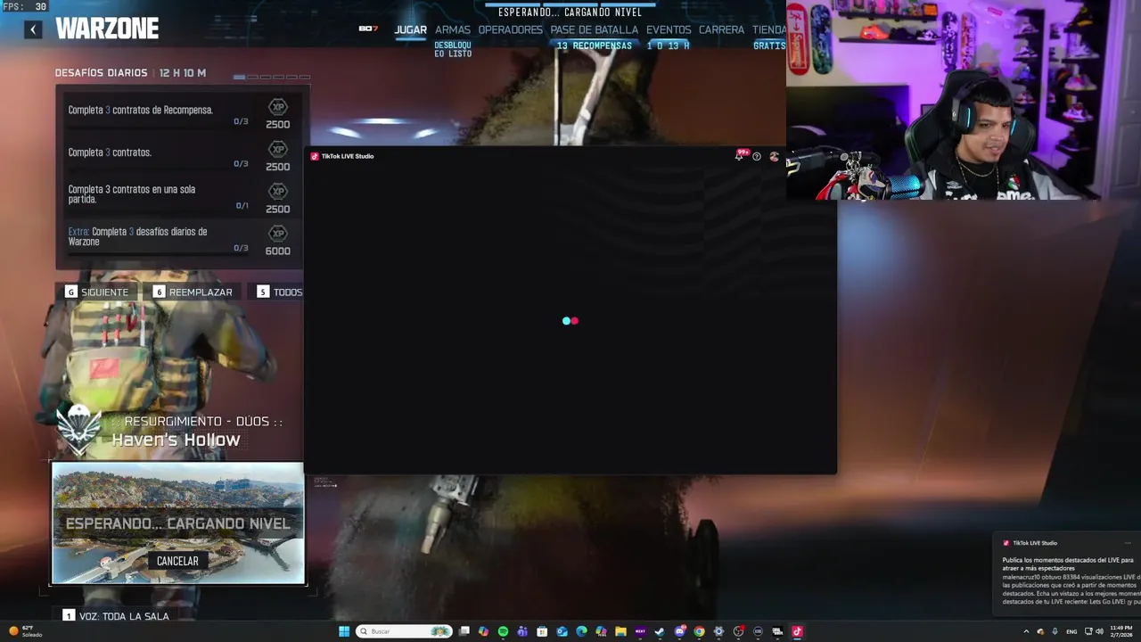The height and width of the screenshot is (642, 1141).
Task: Open the weather widget showing 62°F
Action: coord(26,631)
